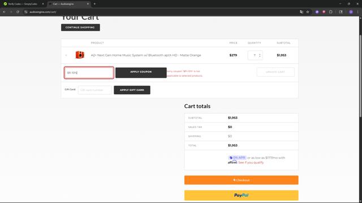Viewport: 362px width, 203px height.
Task: Go back to previous page
Action: pos(4,12)
